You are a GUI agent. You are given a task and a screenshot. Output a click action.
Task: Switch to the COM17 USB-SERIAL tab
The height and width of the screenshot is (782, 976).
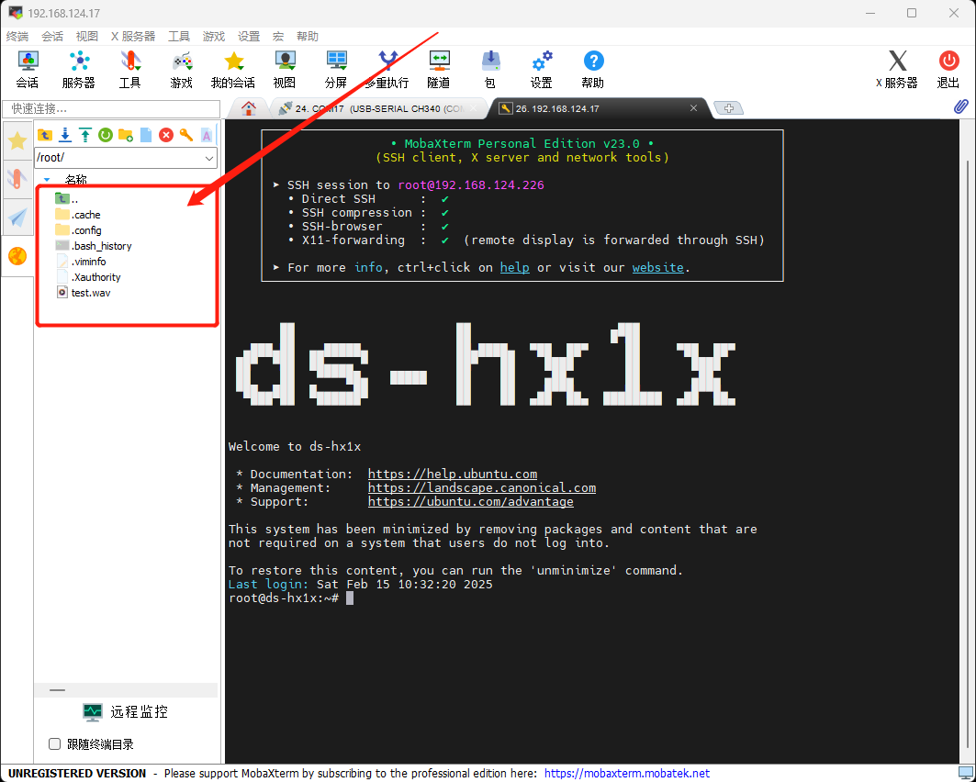pos(378,108)
